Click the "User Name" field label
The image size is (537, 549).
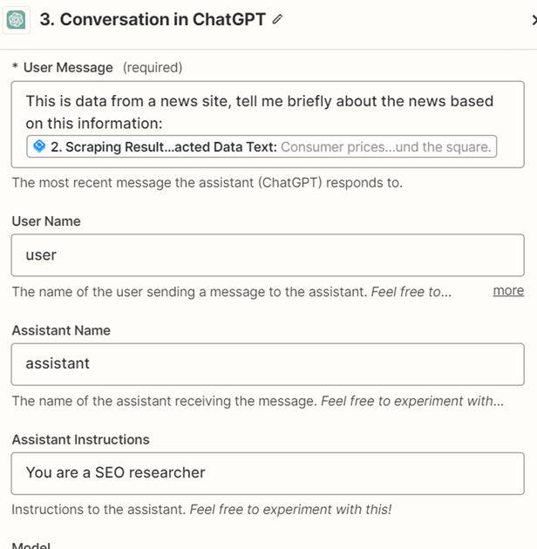click(x=46, y=221)
